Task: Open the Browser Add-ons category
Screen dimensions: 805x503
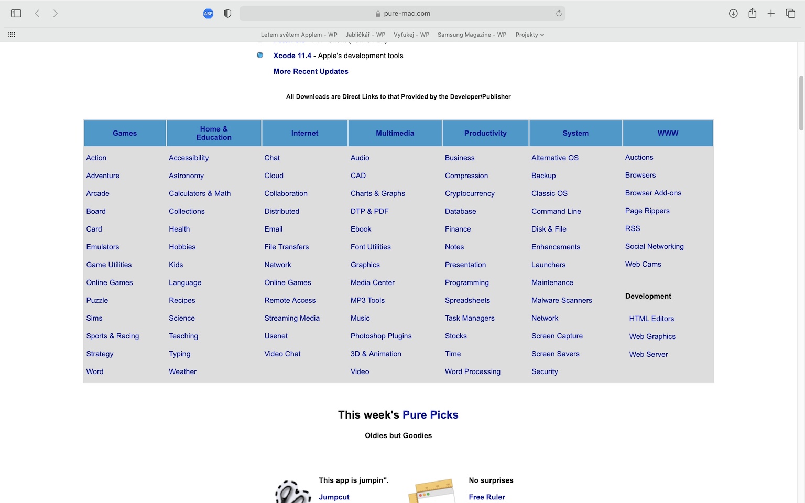Action: coord(653,193)
